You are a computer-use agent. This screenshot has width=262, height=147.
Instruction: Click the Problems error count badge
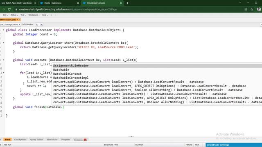click(85, 140)
